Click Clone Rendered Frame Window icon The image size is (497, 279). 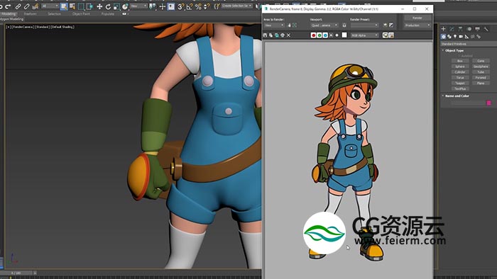pos(277,35)
